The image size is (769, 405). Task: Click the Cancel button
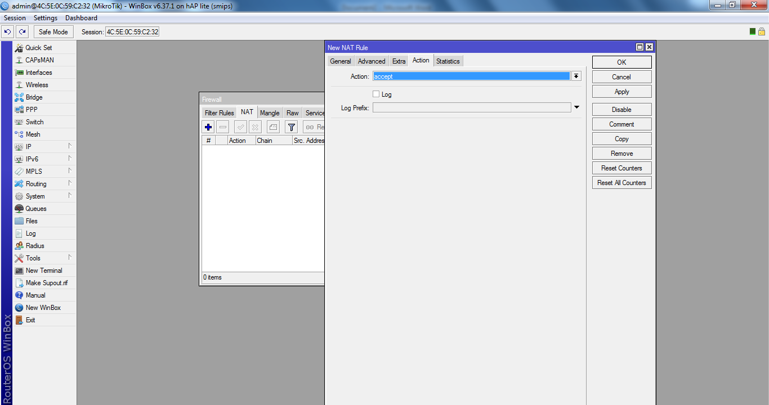coord(622,77)
